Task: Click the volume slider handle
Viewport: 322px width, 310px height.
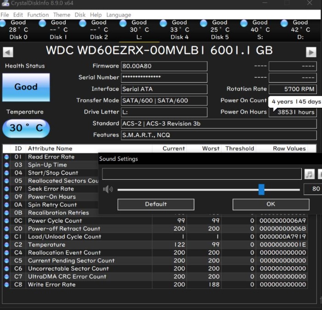Action: 261,189
